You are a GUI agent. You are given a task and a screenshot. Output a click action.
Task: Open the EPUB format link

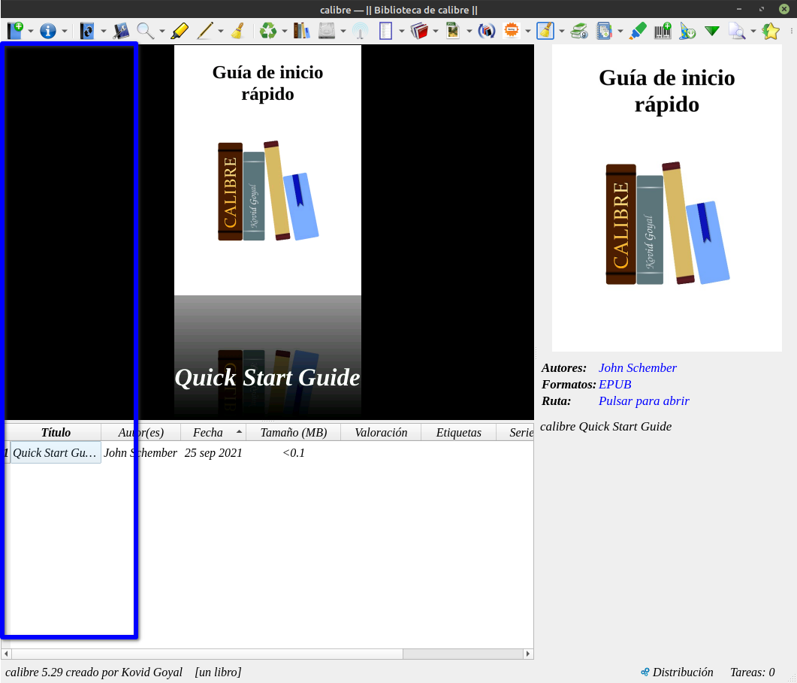(615, 385)
